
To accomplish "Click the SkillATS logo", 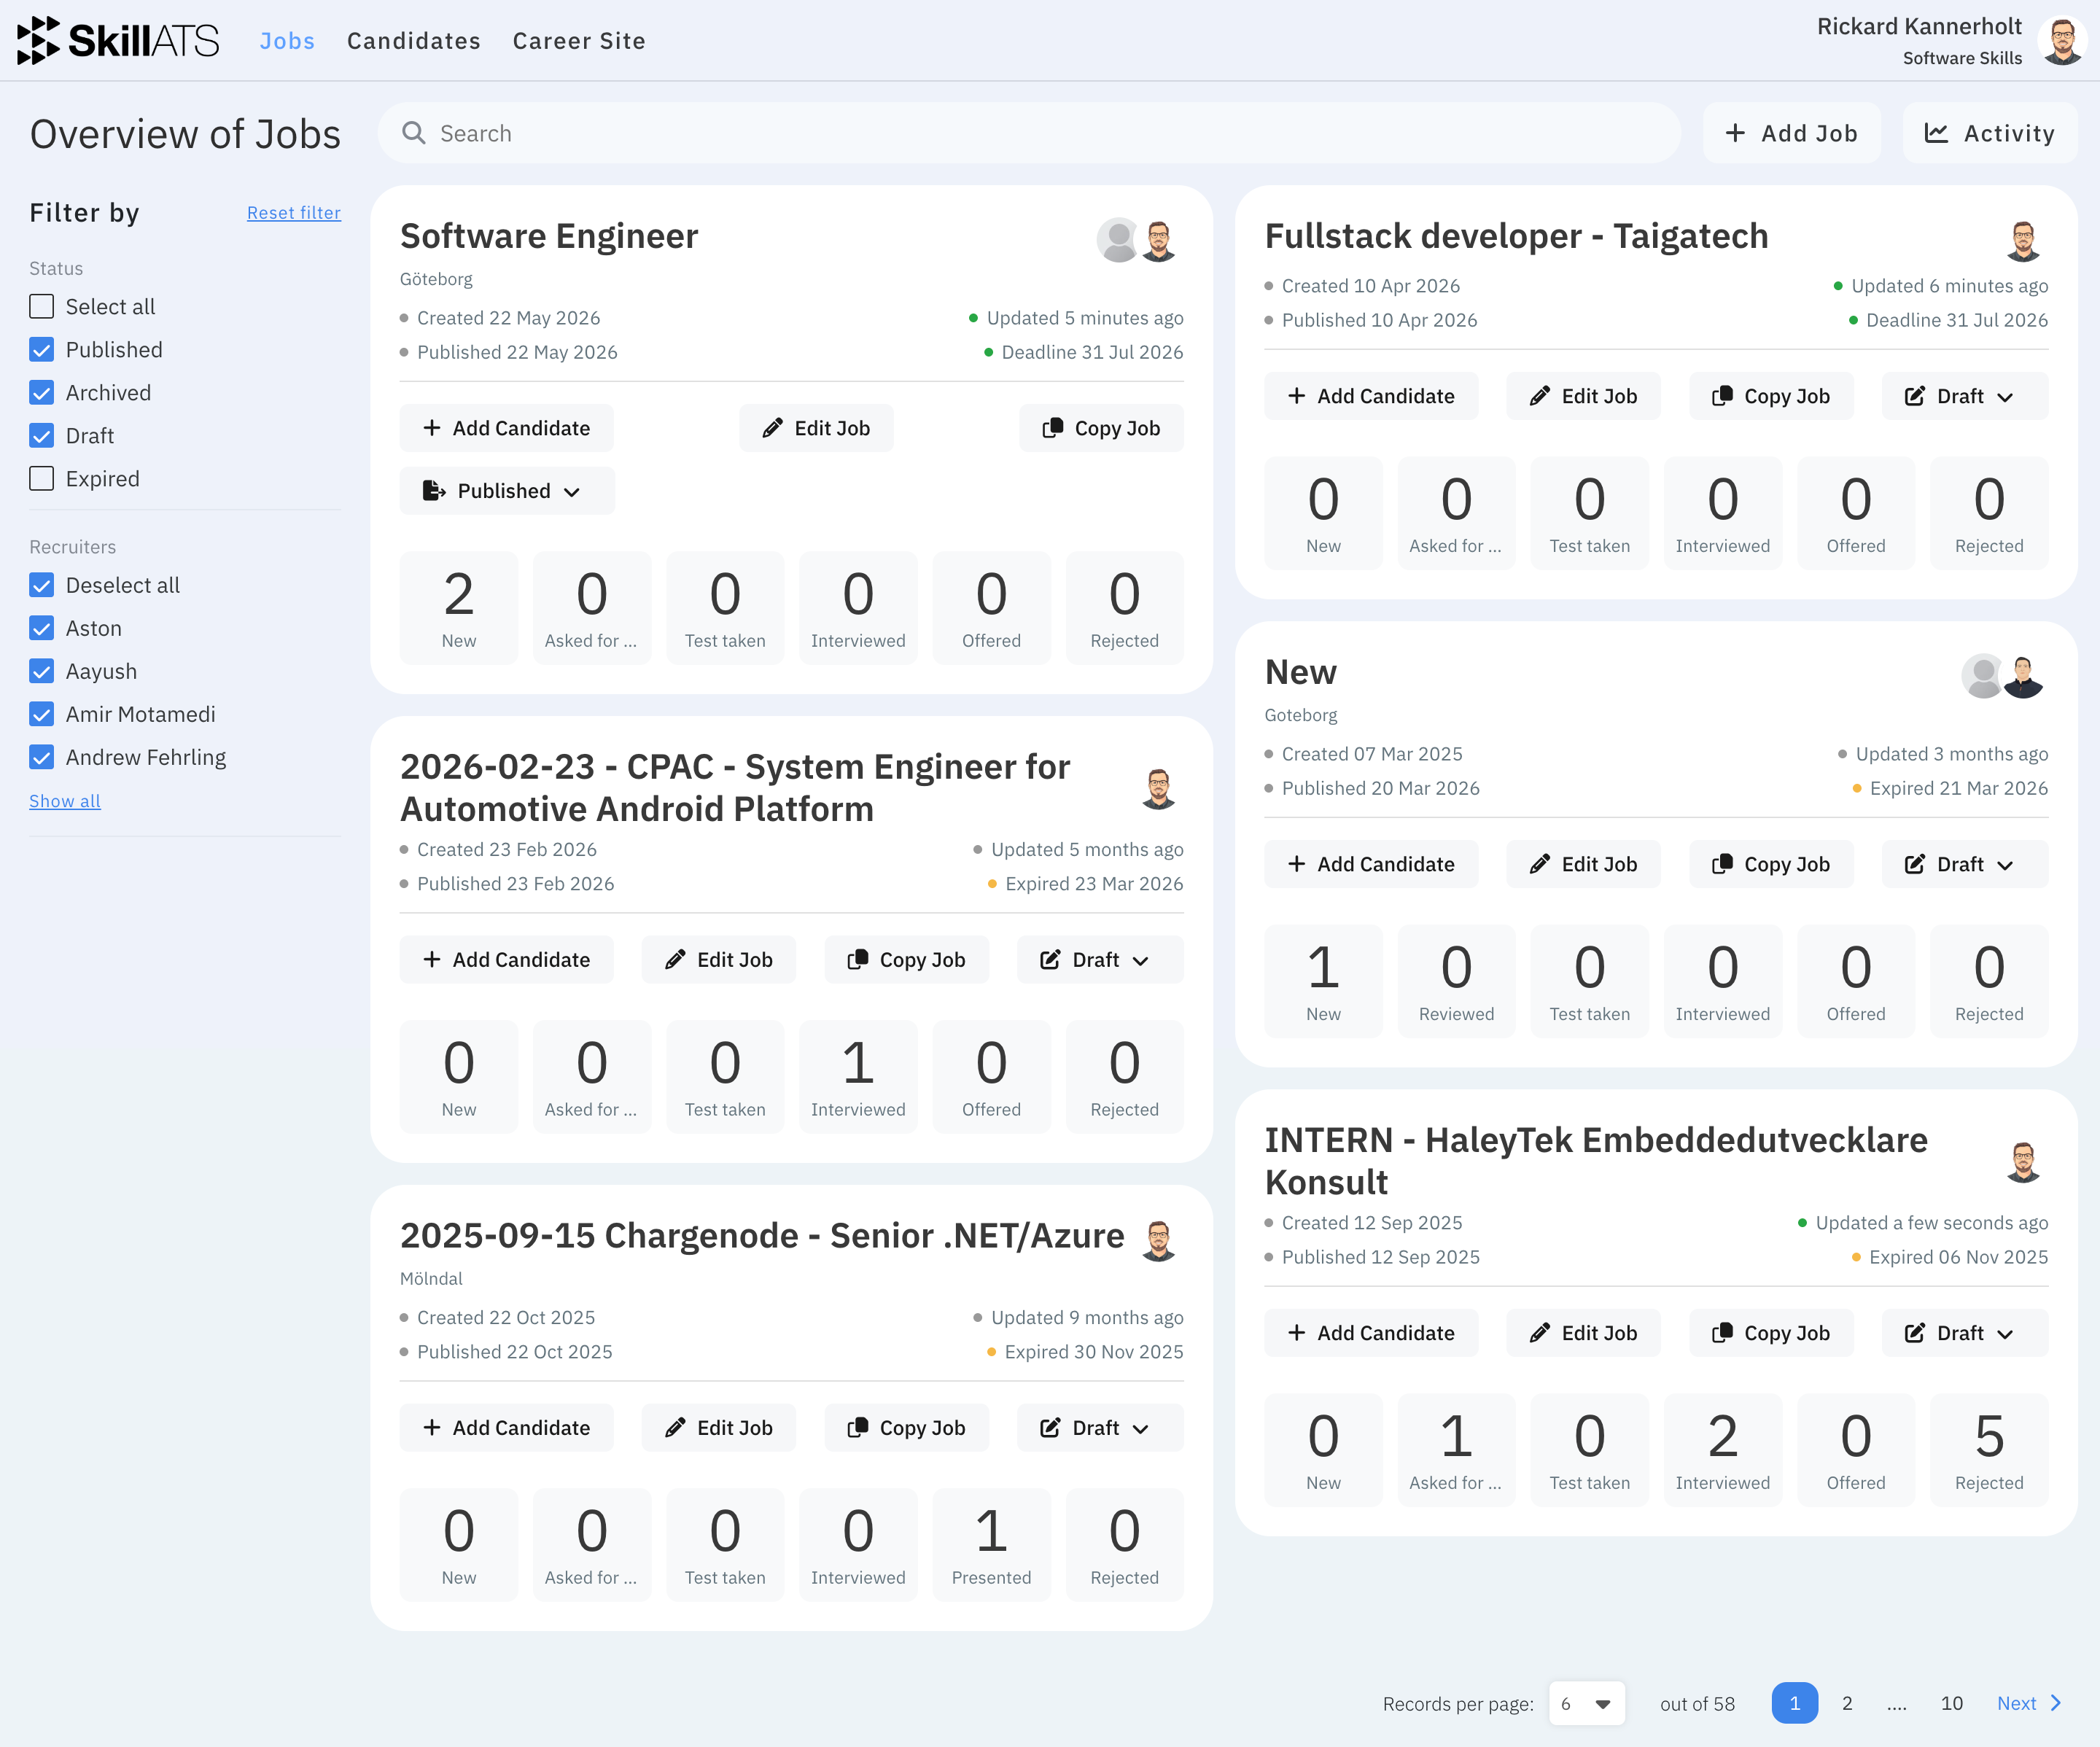I will [x=118, y=40].
